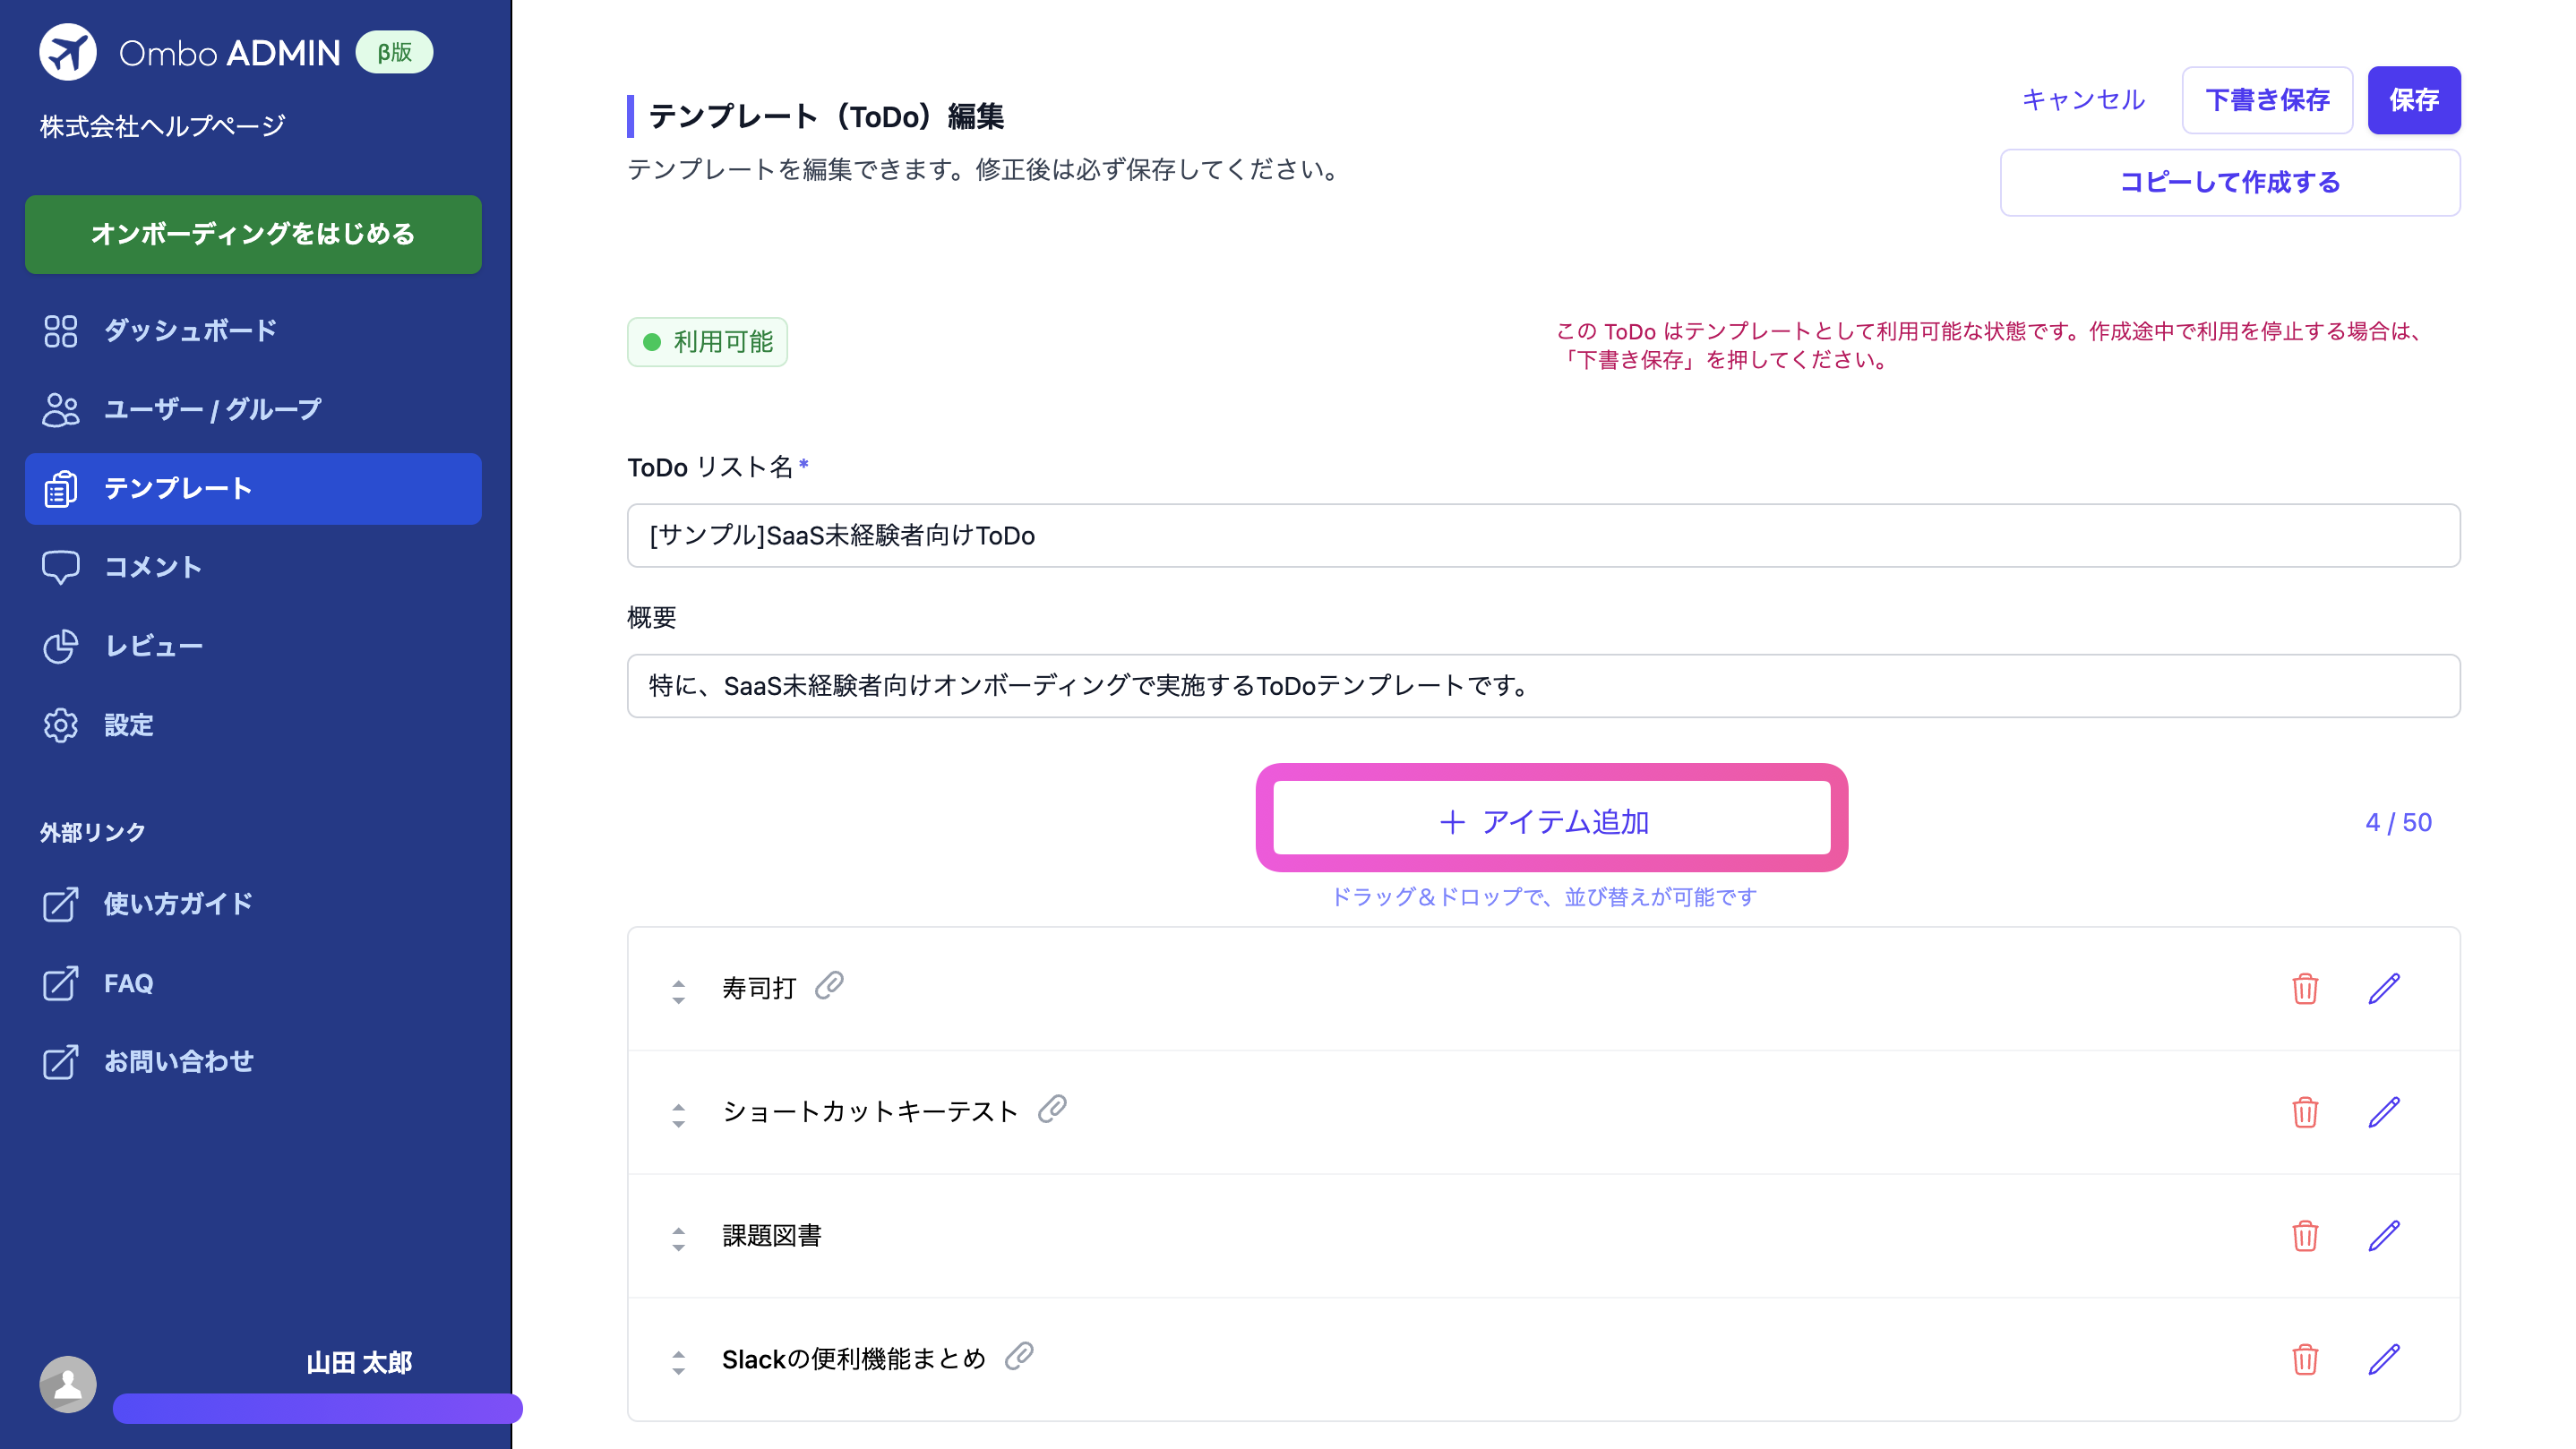
Task: Click the comment speech bubble icon
Action: (60, 567)
